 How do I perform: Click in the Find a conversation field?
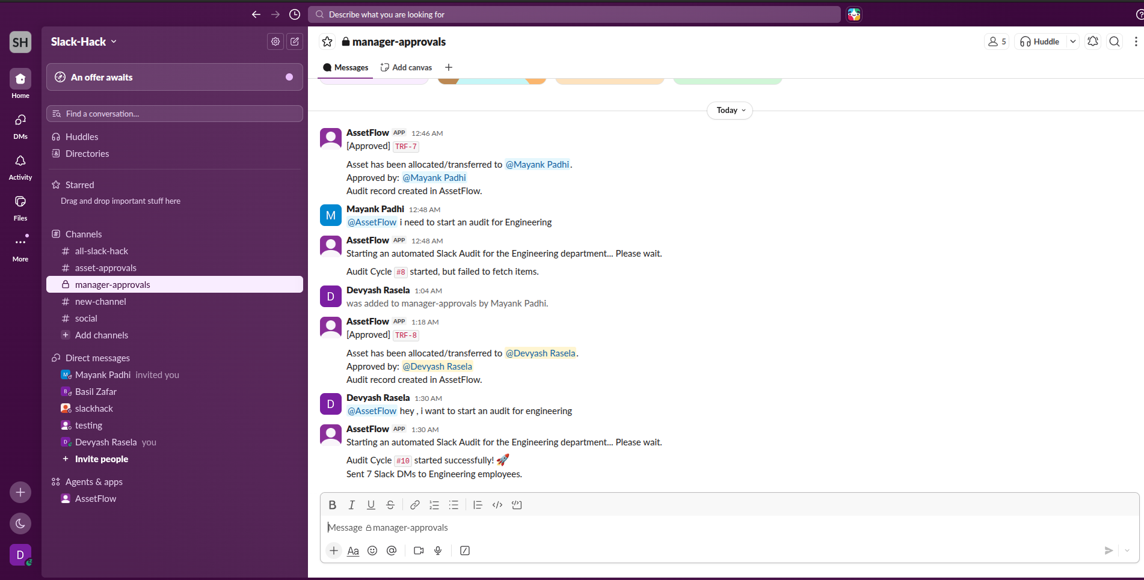point(174,114)
